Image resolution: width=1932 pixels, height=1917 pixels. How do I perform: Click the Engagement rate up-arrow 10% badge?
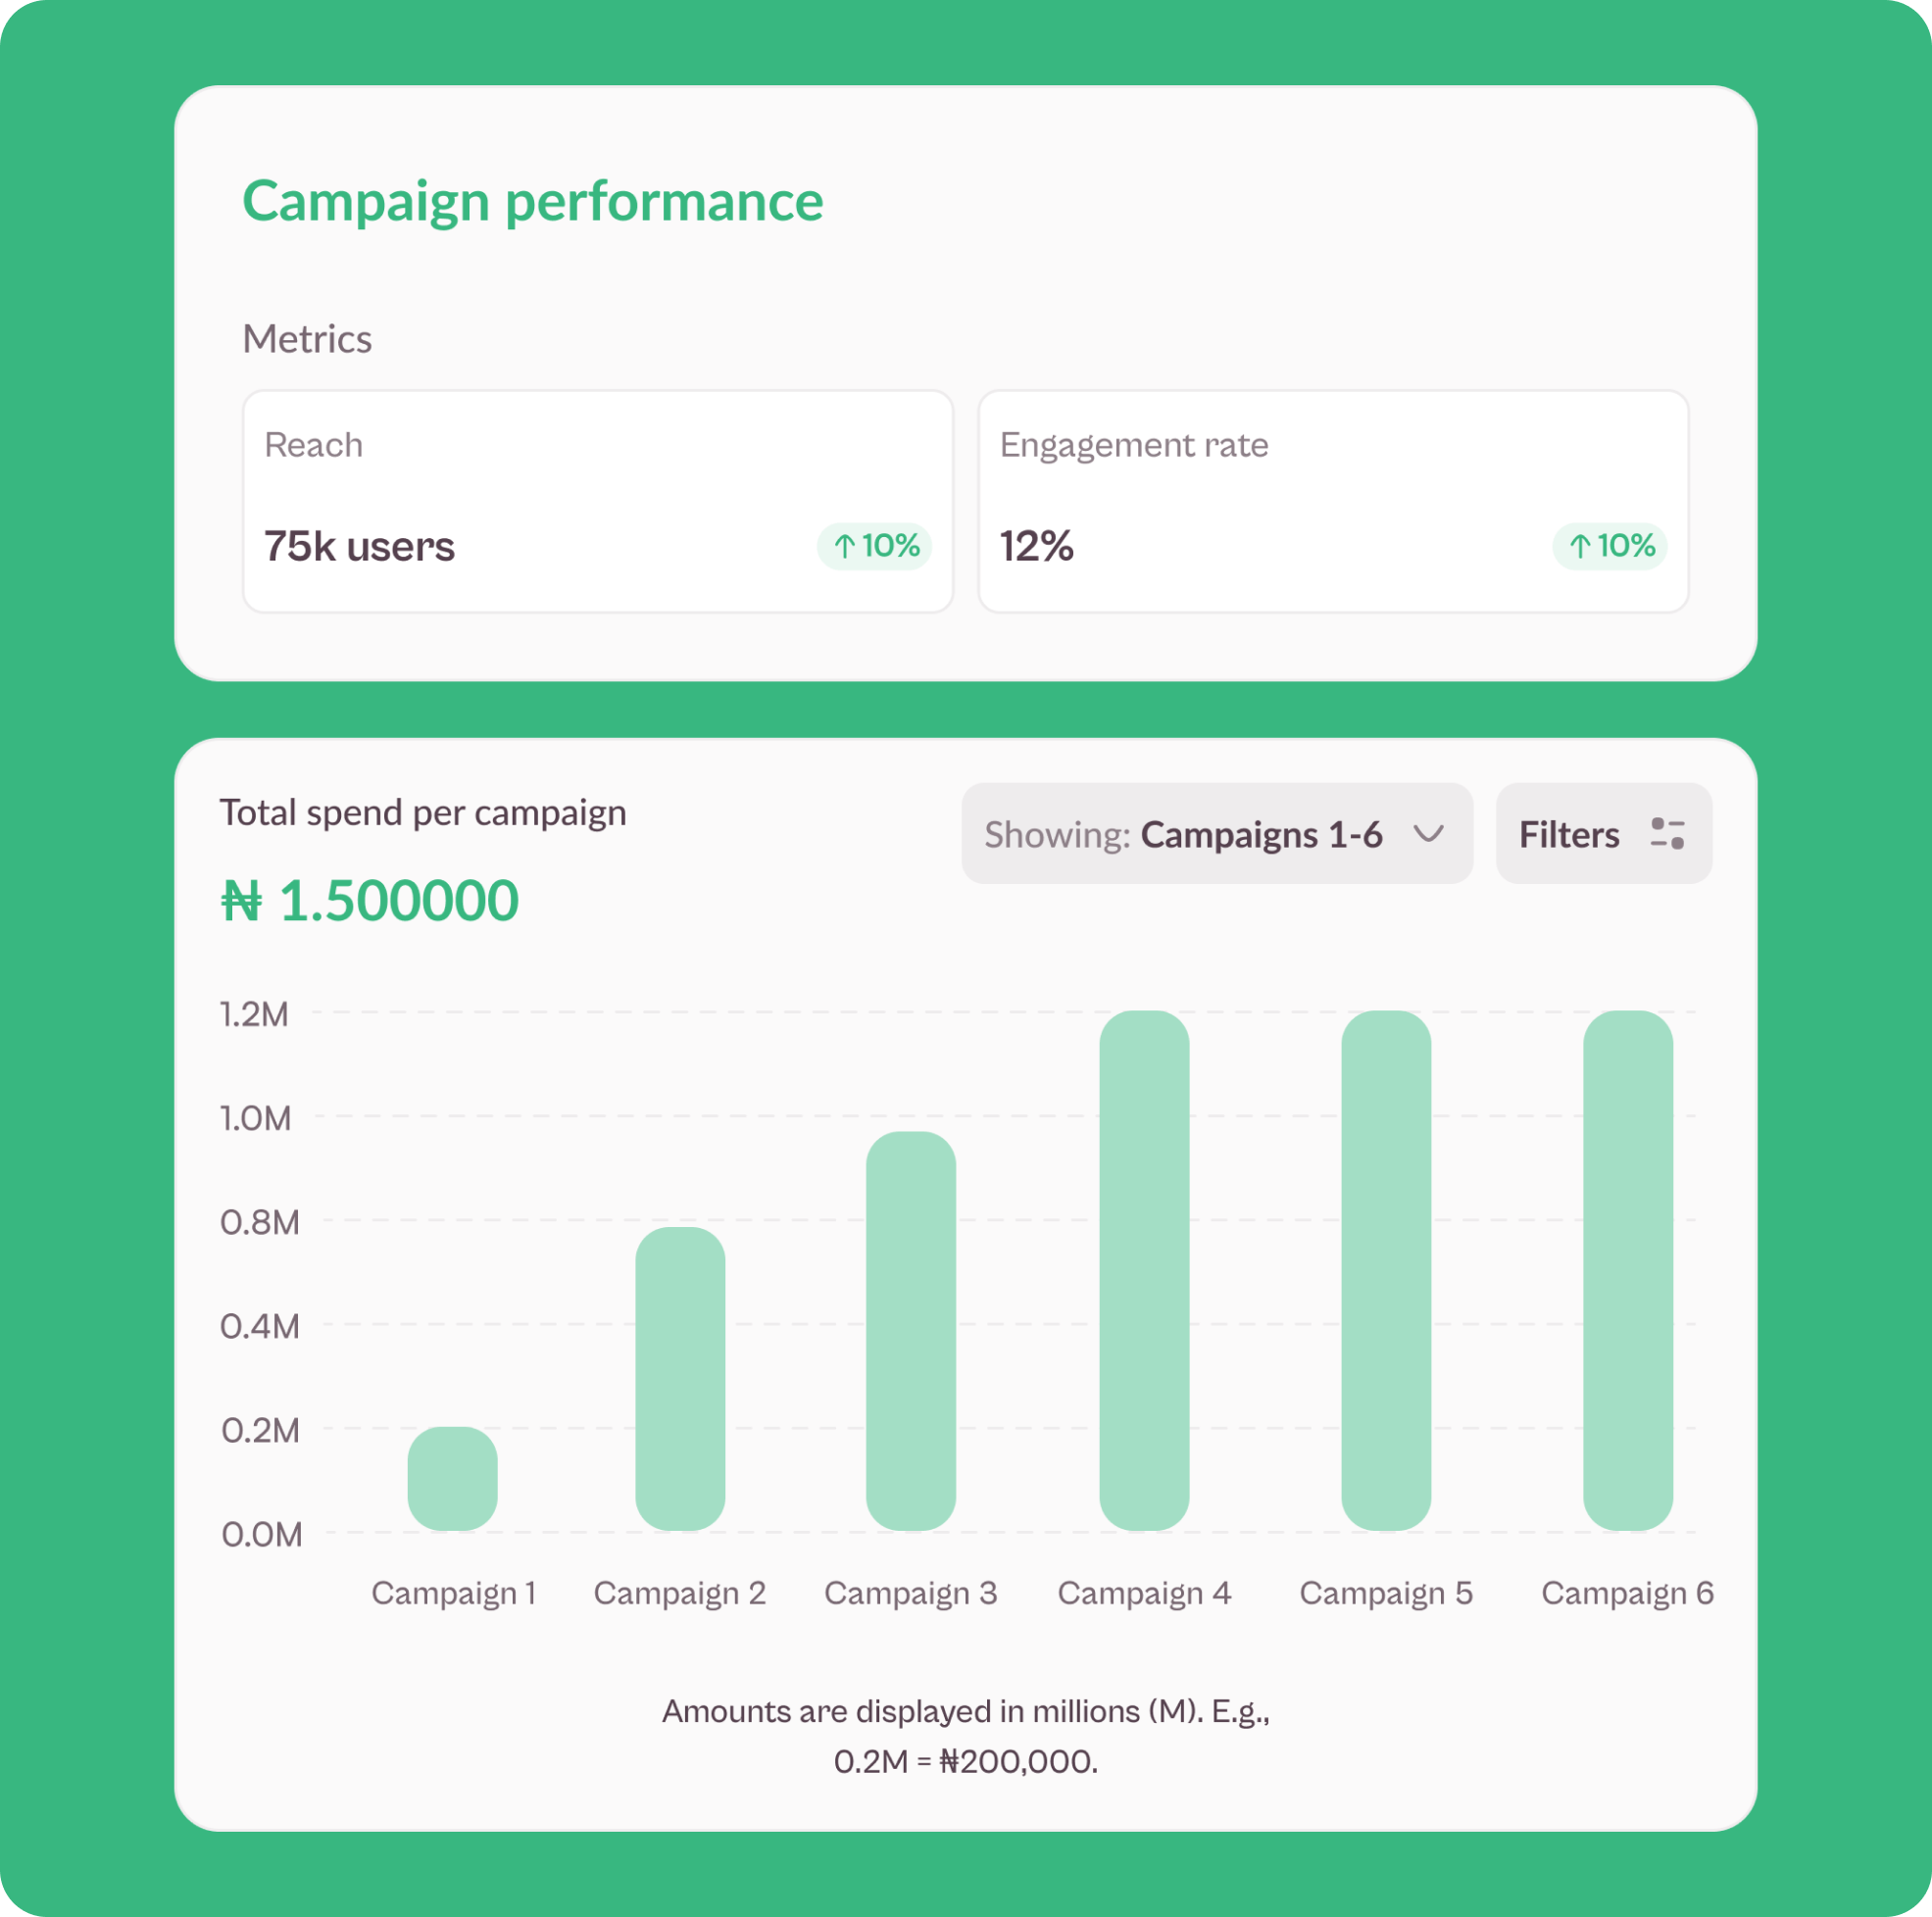point(1609,546)
